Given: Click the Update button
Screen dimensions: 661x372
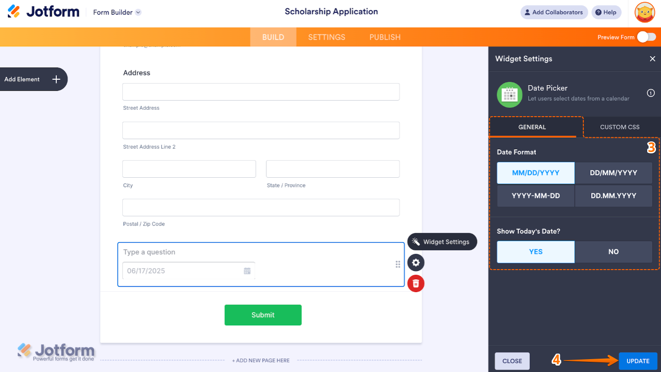Looking at the screenshot, I should tap(638, 361).
